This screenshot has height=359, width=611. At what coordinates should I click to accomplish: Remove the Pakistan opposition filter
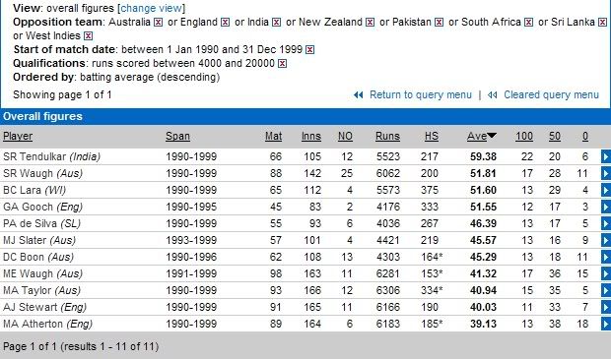click(x=439, y=23)
